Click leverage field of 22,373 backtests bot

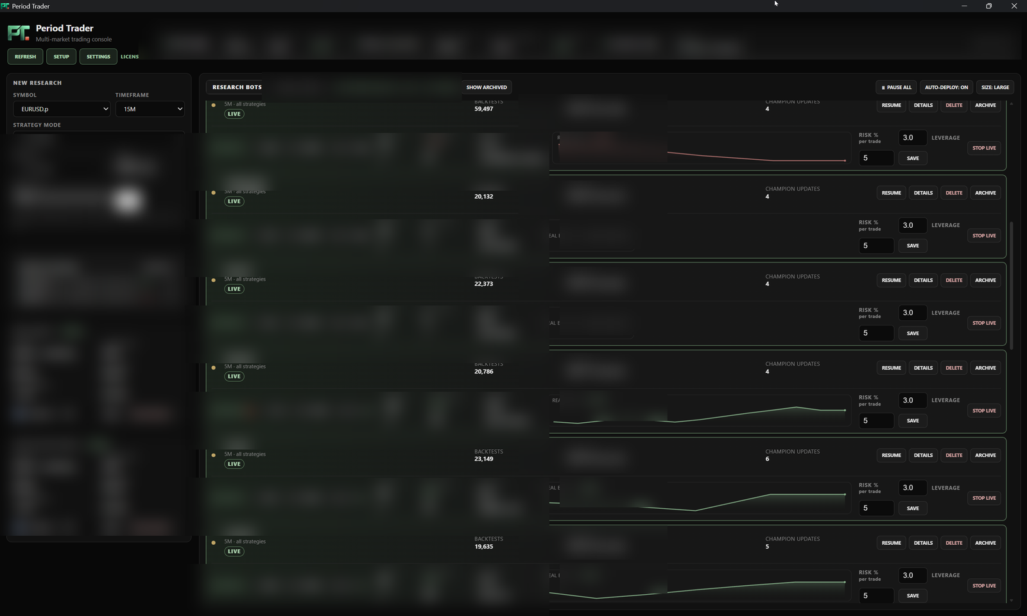tap(876, 333)
